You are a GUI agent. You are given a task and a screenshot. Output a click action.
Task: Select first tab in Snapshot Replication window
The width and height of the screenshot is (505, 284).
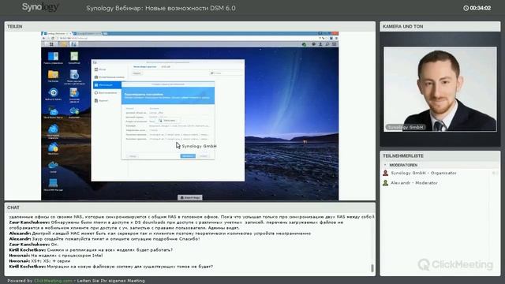click(144, 66)
